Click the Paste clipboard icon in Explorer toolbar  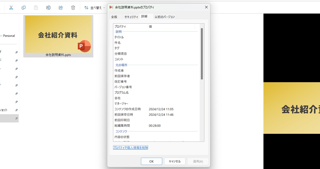point(36,8)
